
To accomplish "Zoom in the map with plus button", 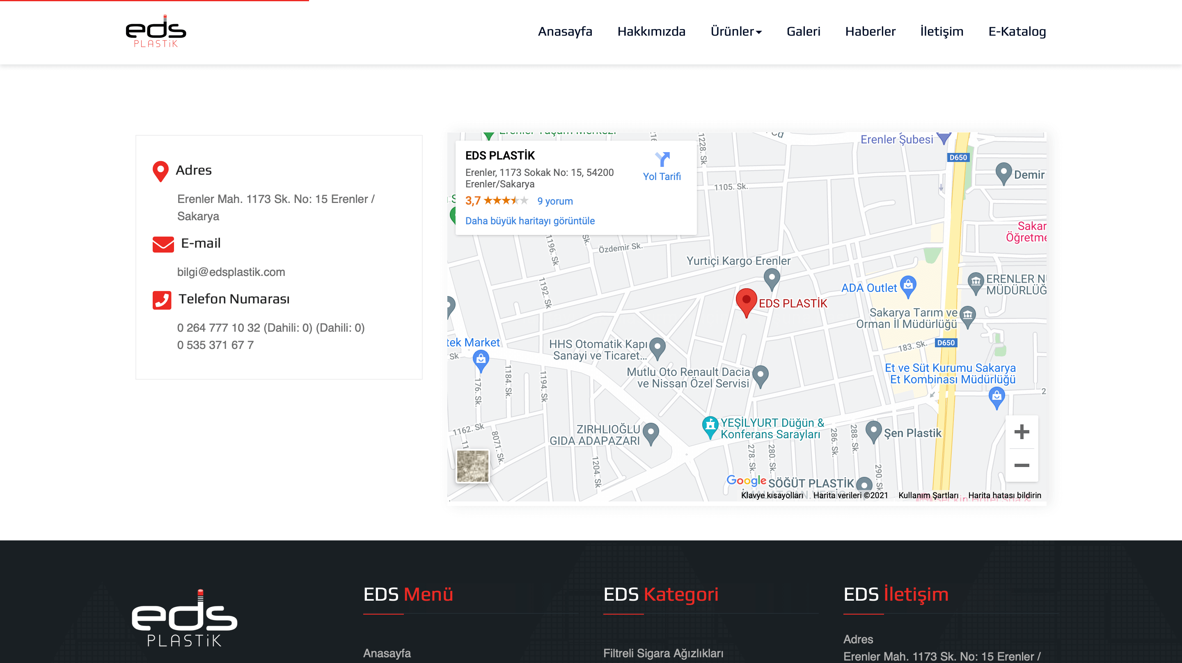I will (x=1022, y=432).
